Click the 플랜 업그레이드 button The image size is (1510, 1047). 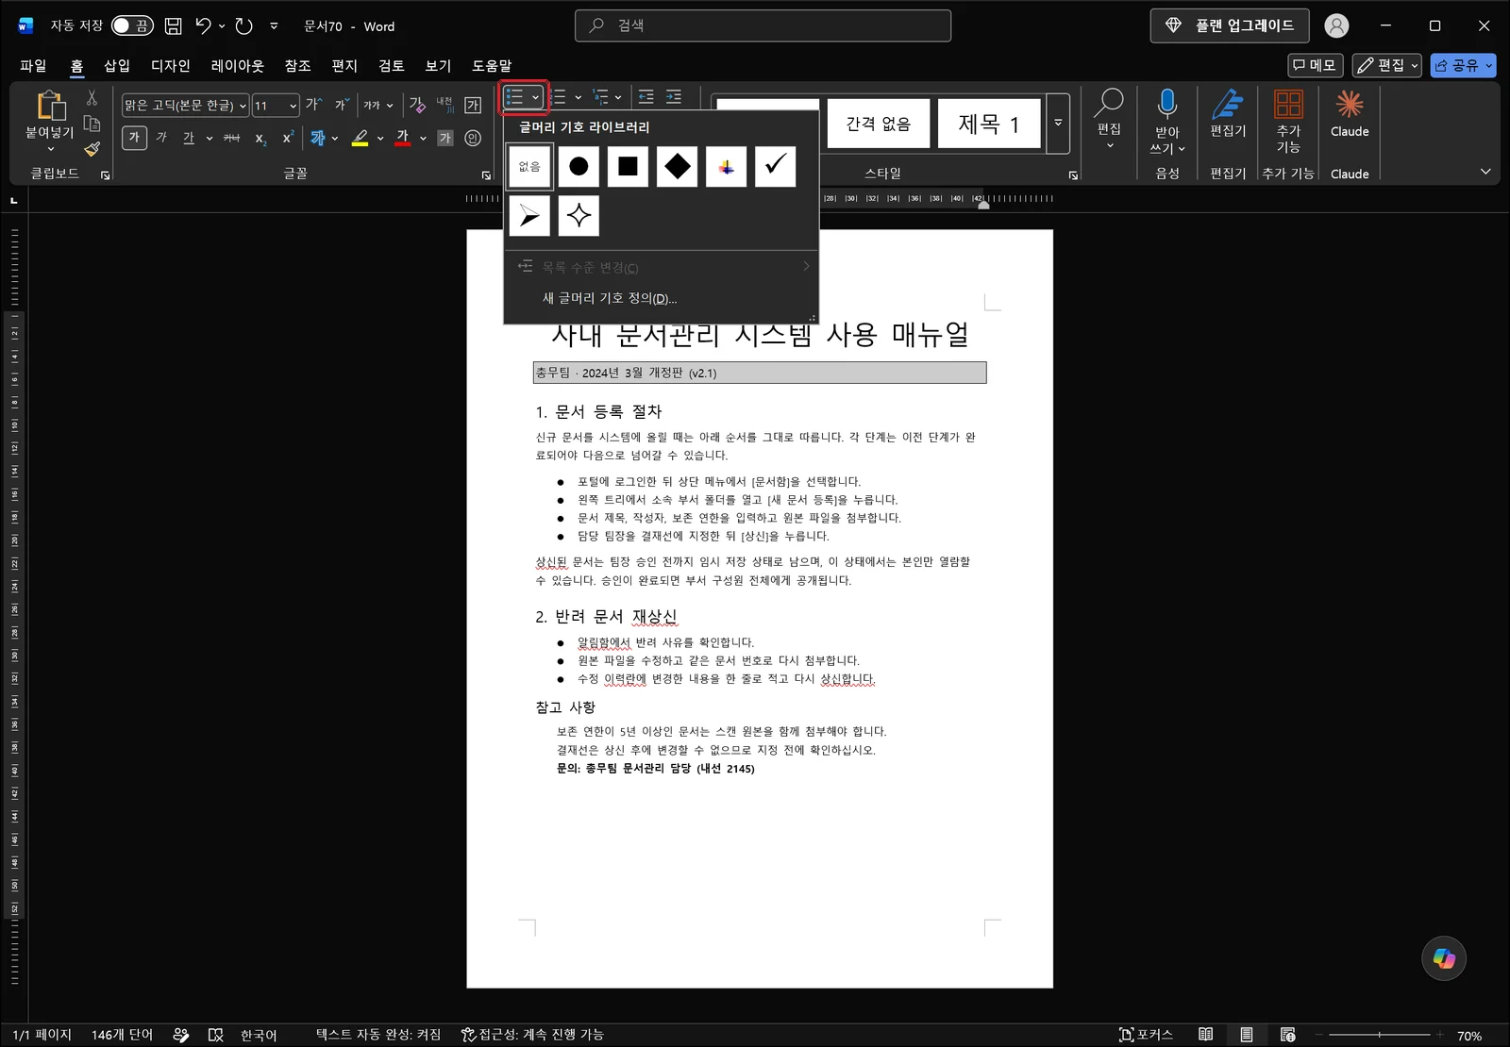click(1230, 25)
